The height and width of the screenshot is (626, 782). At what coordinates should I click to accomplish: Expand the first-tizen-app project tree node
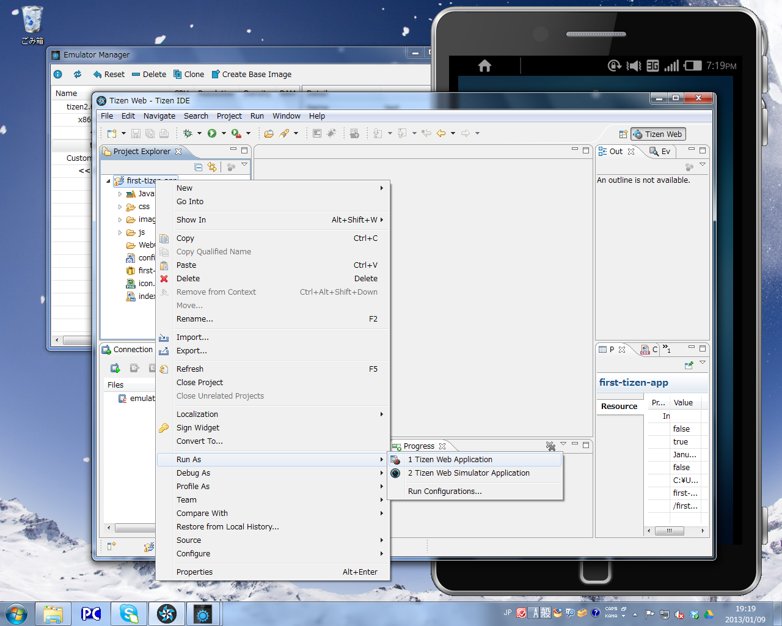coord(108,181)
